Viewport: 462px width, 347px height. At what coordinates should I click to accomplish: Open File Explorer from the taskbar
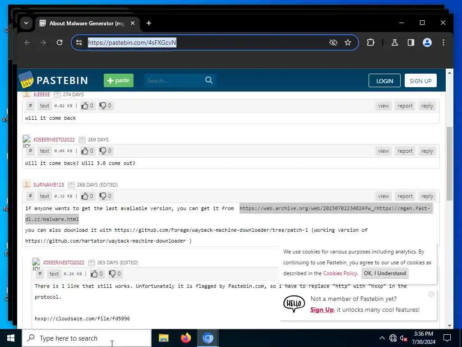(163, 338)
